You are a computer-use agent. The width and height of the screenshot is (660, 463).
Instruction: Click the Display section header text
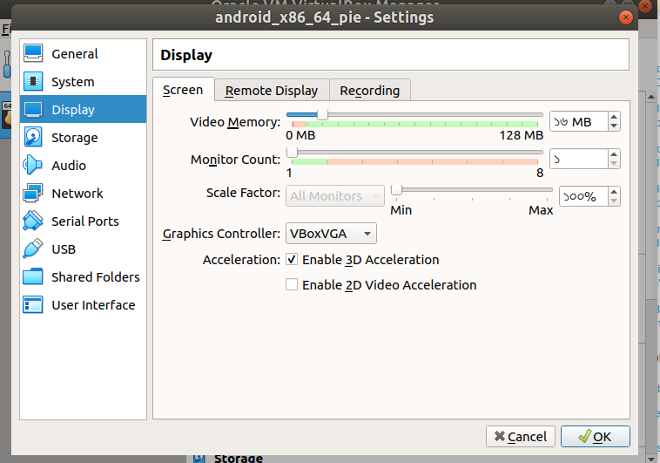186,55
